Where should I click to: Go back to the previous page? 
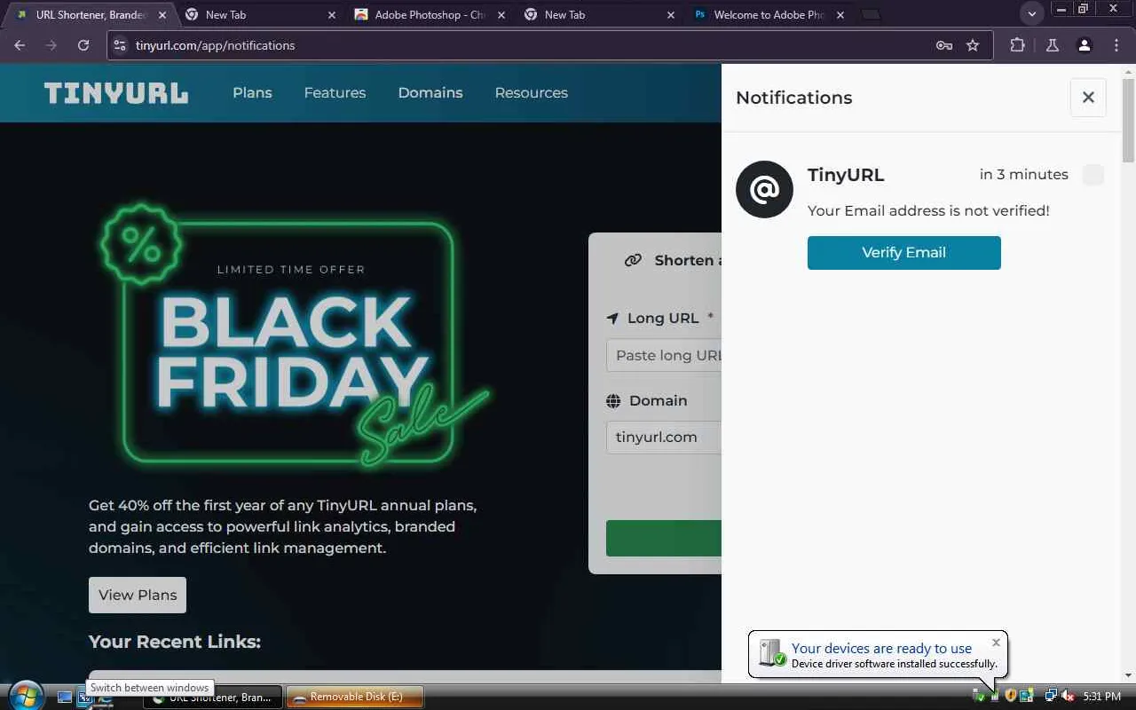(20, 45)
